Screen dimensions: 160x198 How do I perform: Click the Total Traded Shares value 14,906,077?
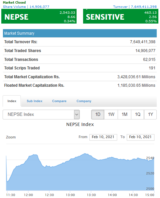[145, 51]
